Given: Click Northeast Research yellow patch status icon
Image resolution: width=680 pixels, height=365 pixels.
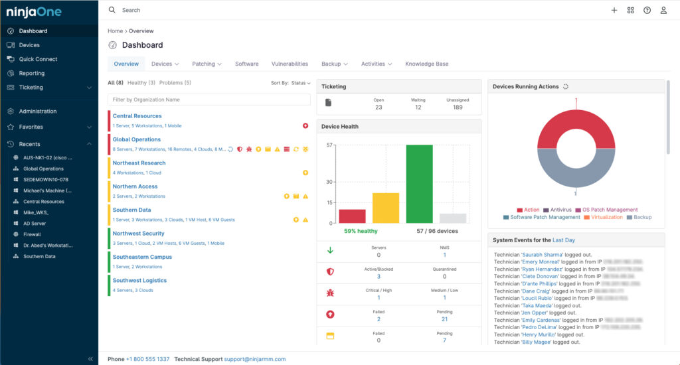Looking at the screenshot, I should point(305,173).
